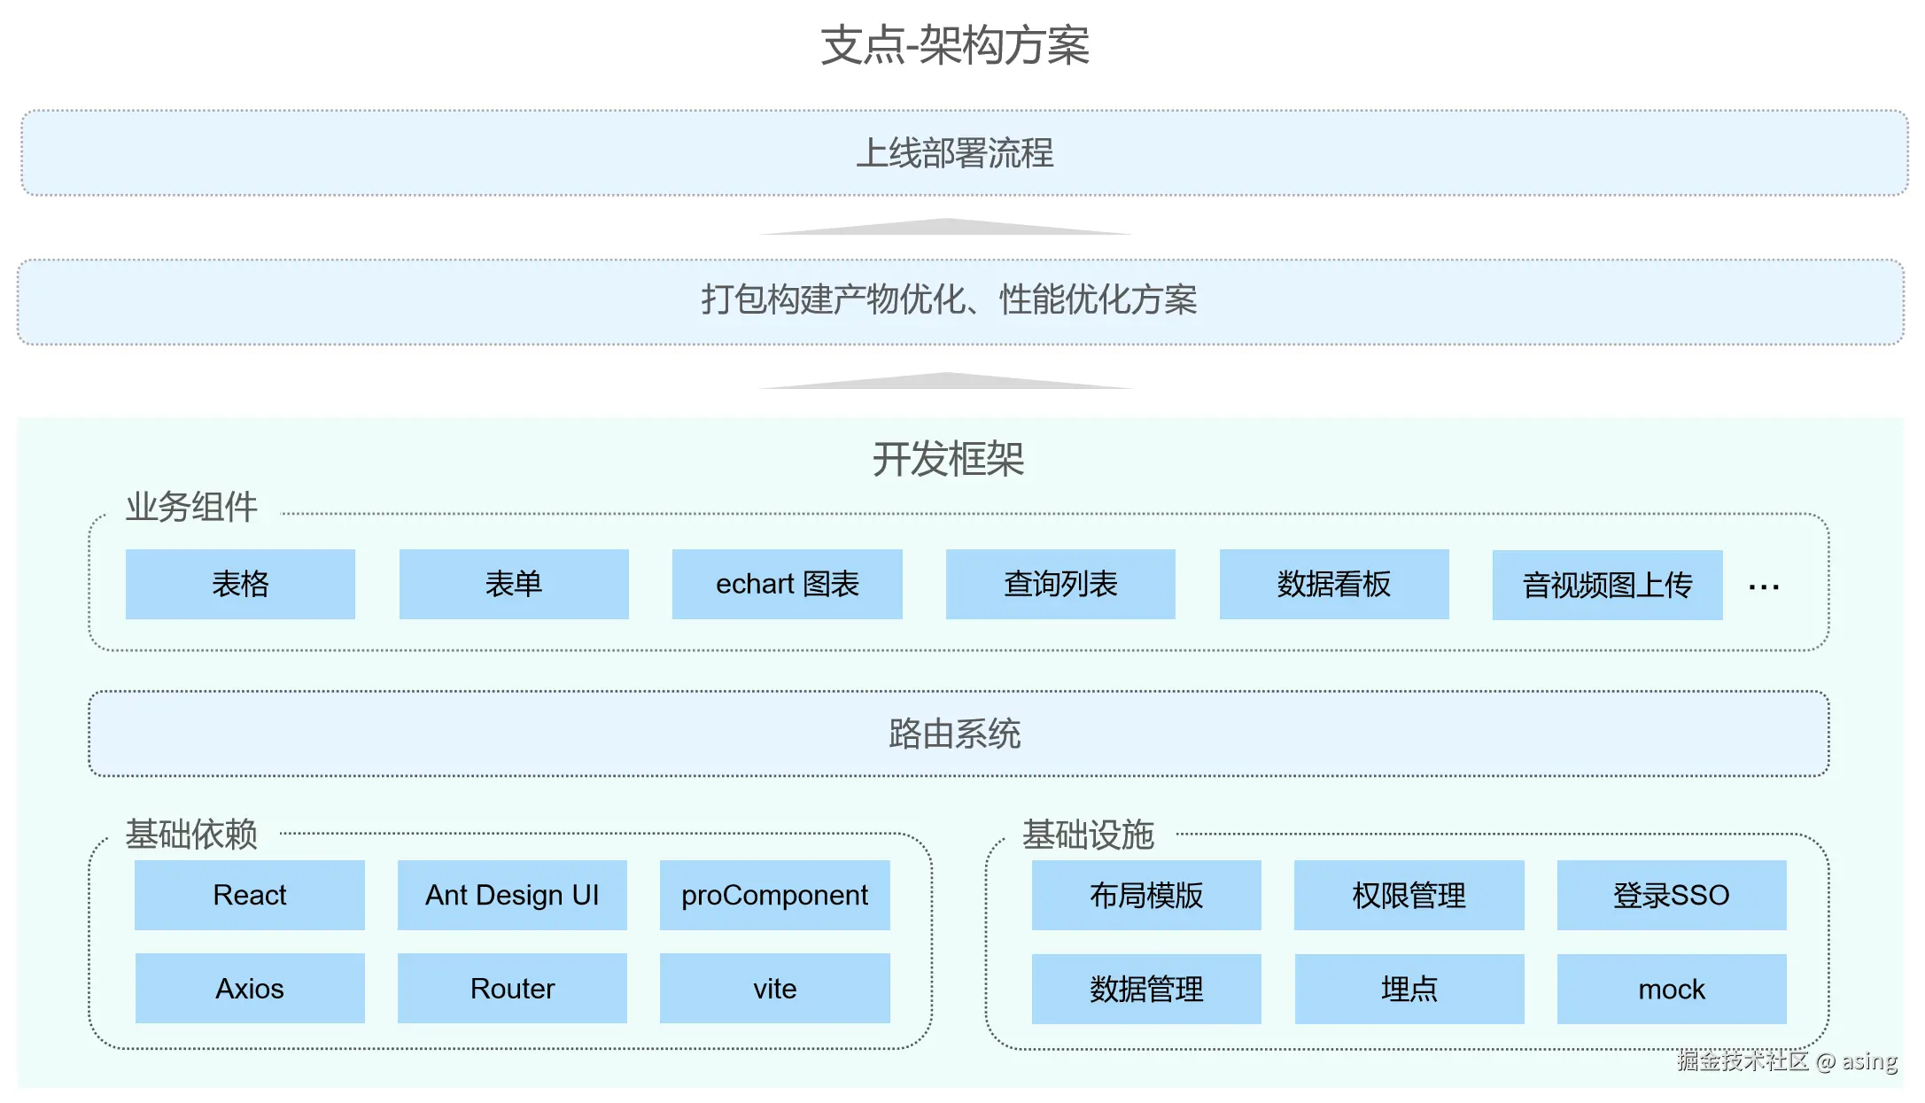Click the Axios dependency block
1925x1103 pixels.
(250, 988)
